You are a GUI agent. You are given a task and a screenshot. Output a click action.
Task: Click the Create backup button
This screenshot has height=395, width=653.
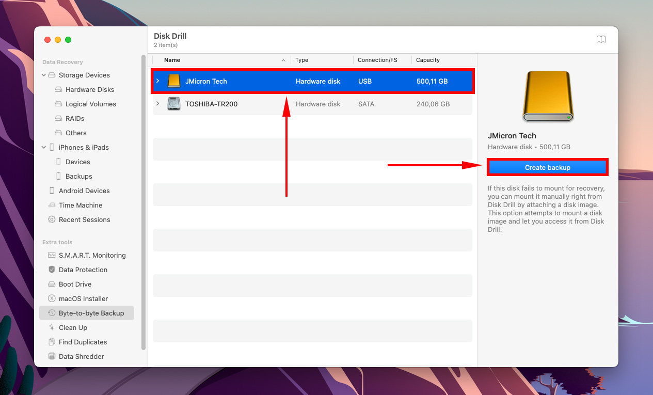coord(547,167)
